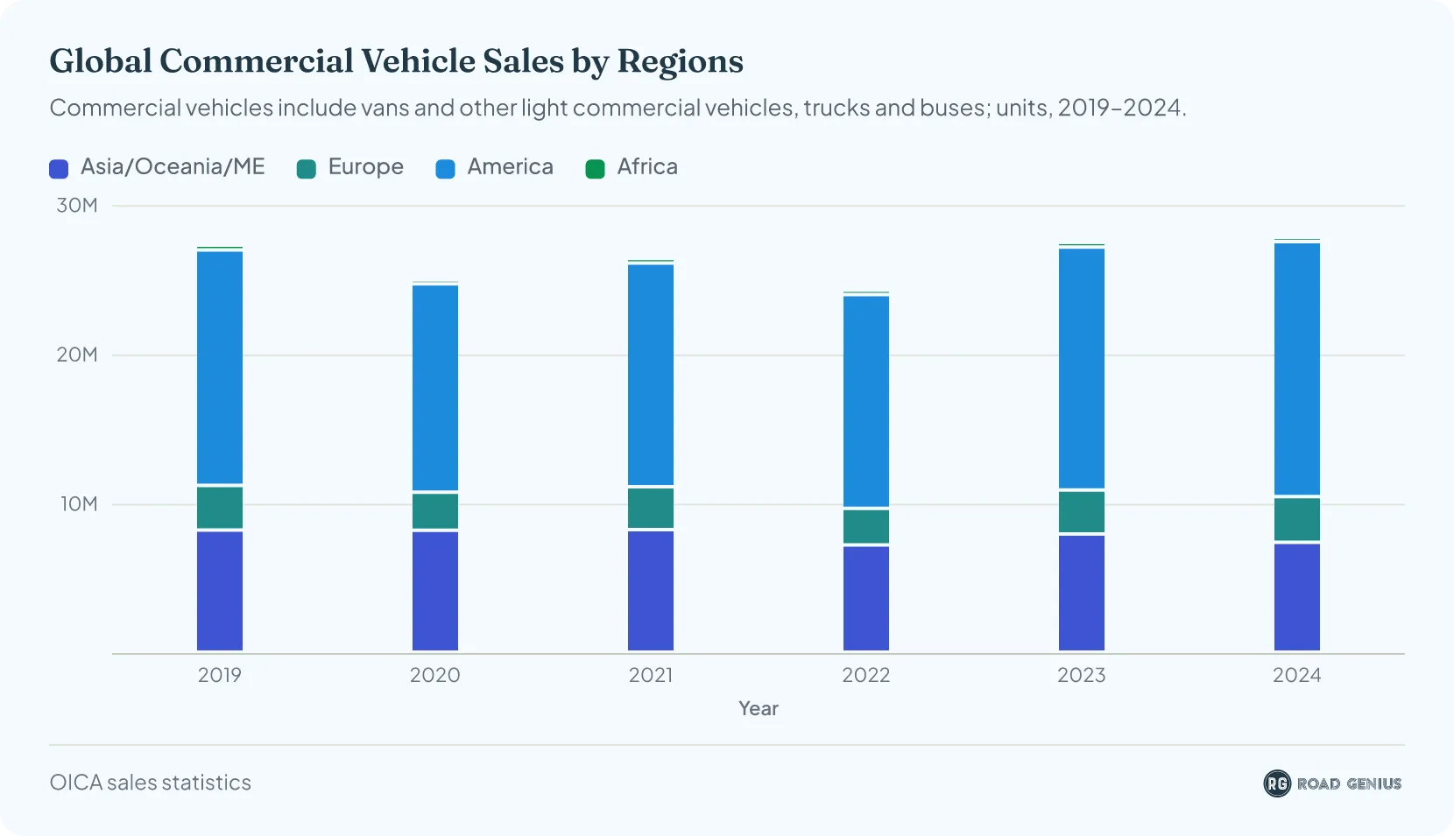Click the 2024 America bar segment

pyautogui.click(x=1297, y=369)
